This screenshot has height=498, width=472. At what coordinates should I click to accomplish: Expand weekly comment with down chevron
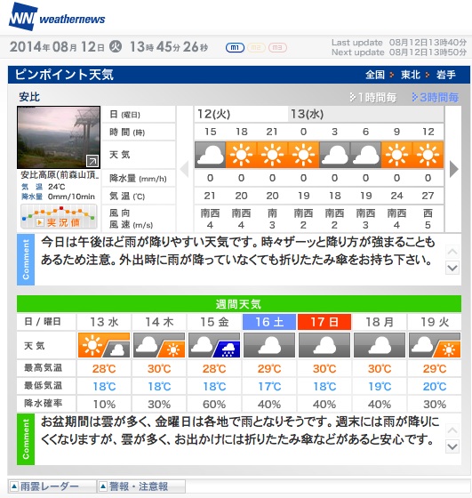tap(452, 446)
